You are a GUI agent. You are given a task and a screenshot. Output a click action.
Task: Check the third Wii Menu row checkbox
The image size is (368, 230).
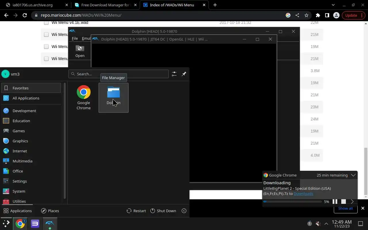(46, 47)
